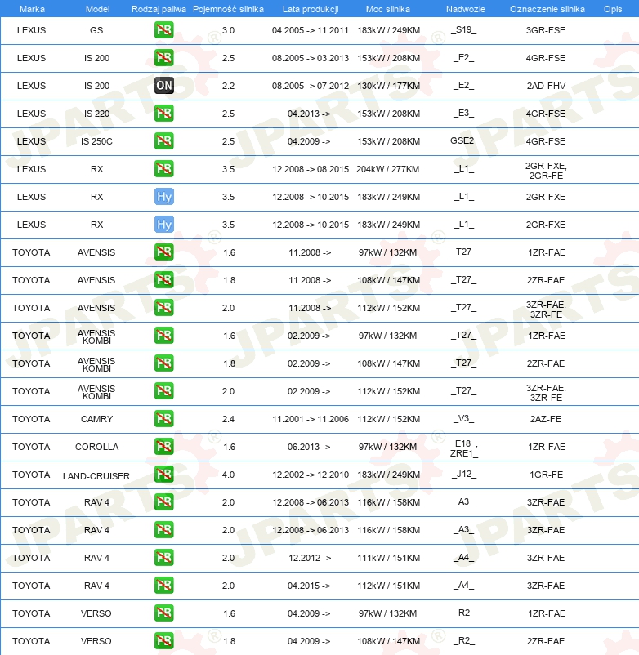Image resolution: width=639 pixels, height=655 pixels.
Task: Click the petrol icon in the Lexus IS 220 row
Action: pyautogui.click(x=163, y=114)
